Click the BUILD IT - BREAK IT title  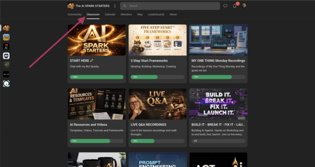[218, 125]
